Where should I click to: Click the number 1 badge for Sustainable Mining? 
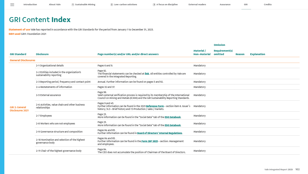pyautogui.click(x=73, y=5)
